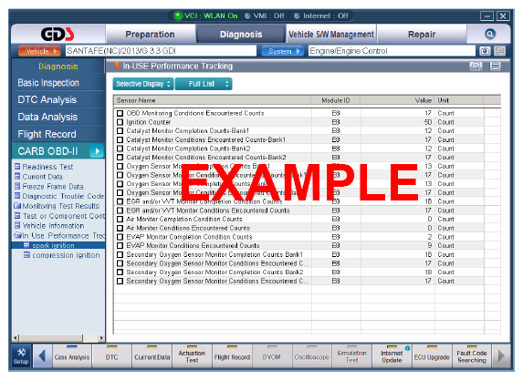Check Secondary Oxygen Sensor Monitor Completion Counts Bank1

(120, 254)
